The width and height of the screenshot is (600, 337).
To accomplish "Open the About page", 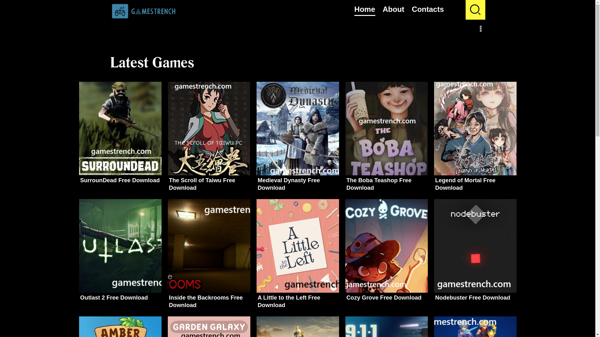I will click(393, 9).
